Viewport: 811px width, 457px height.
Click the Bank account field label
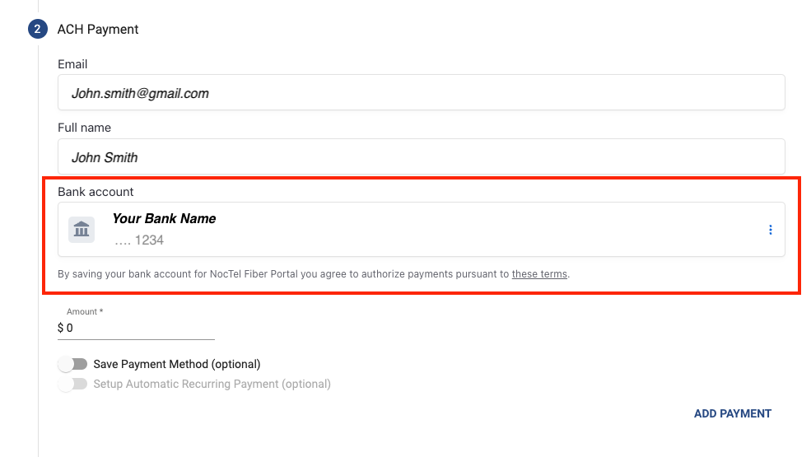(96, 192)
